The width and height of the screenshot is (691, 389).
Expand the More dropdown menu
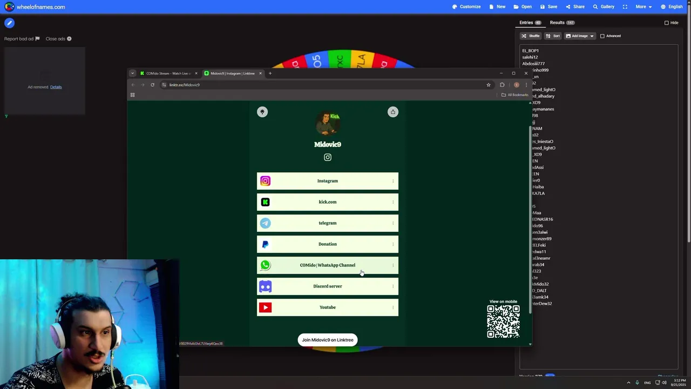[x=643, y=6]
